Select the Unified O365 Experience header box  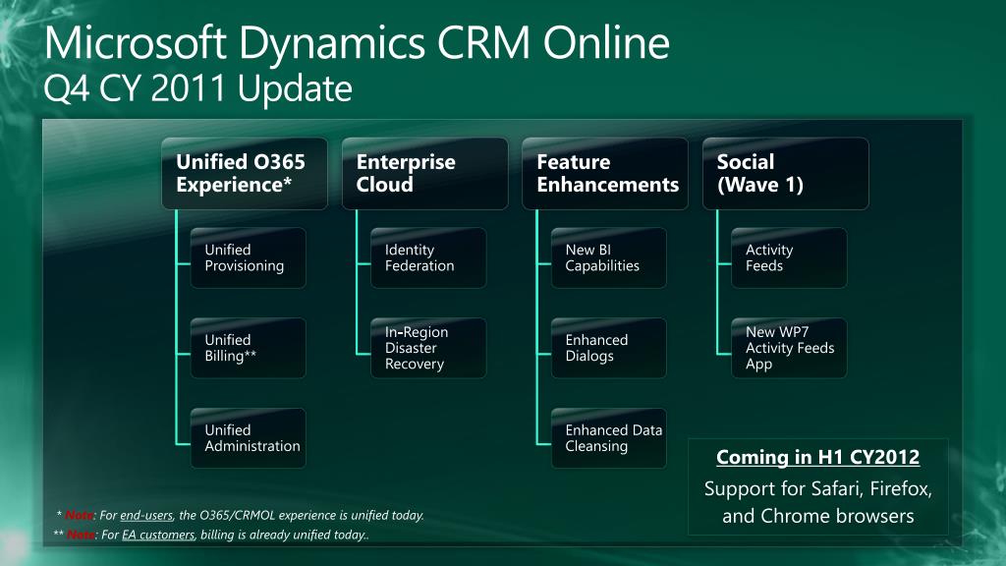click(245, 173)
